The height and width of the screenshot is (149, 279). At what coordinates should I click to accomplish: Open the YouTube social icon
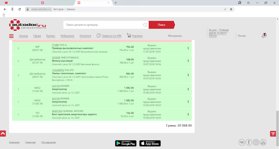point(263,142)
